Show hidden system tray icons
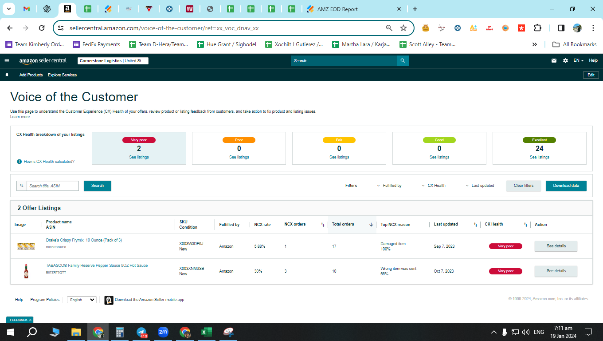 [493, 332]
